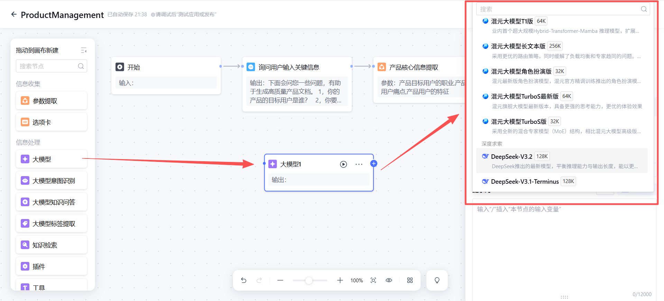Fit canvas to screen icon
This screenshot has height=301, width=664.
click(x=373, y=280)
